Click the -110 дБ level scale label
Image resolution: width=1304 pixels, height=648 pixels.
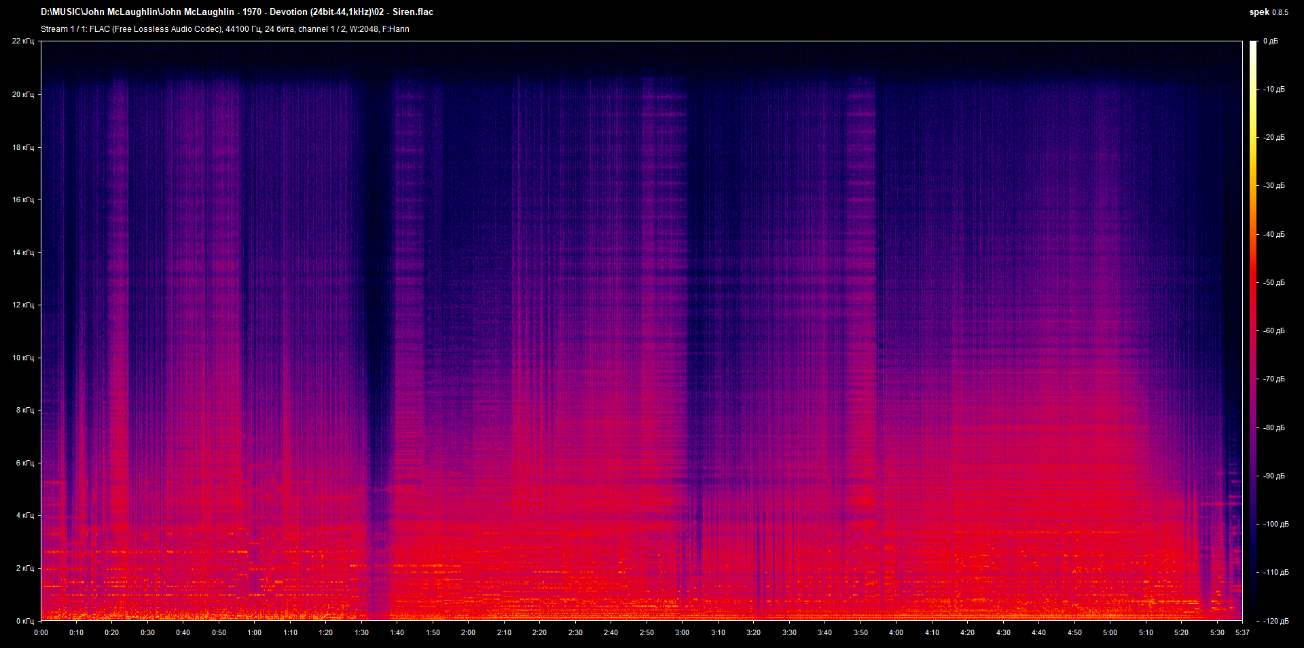[1275, 572]
